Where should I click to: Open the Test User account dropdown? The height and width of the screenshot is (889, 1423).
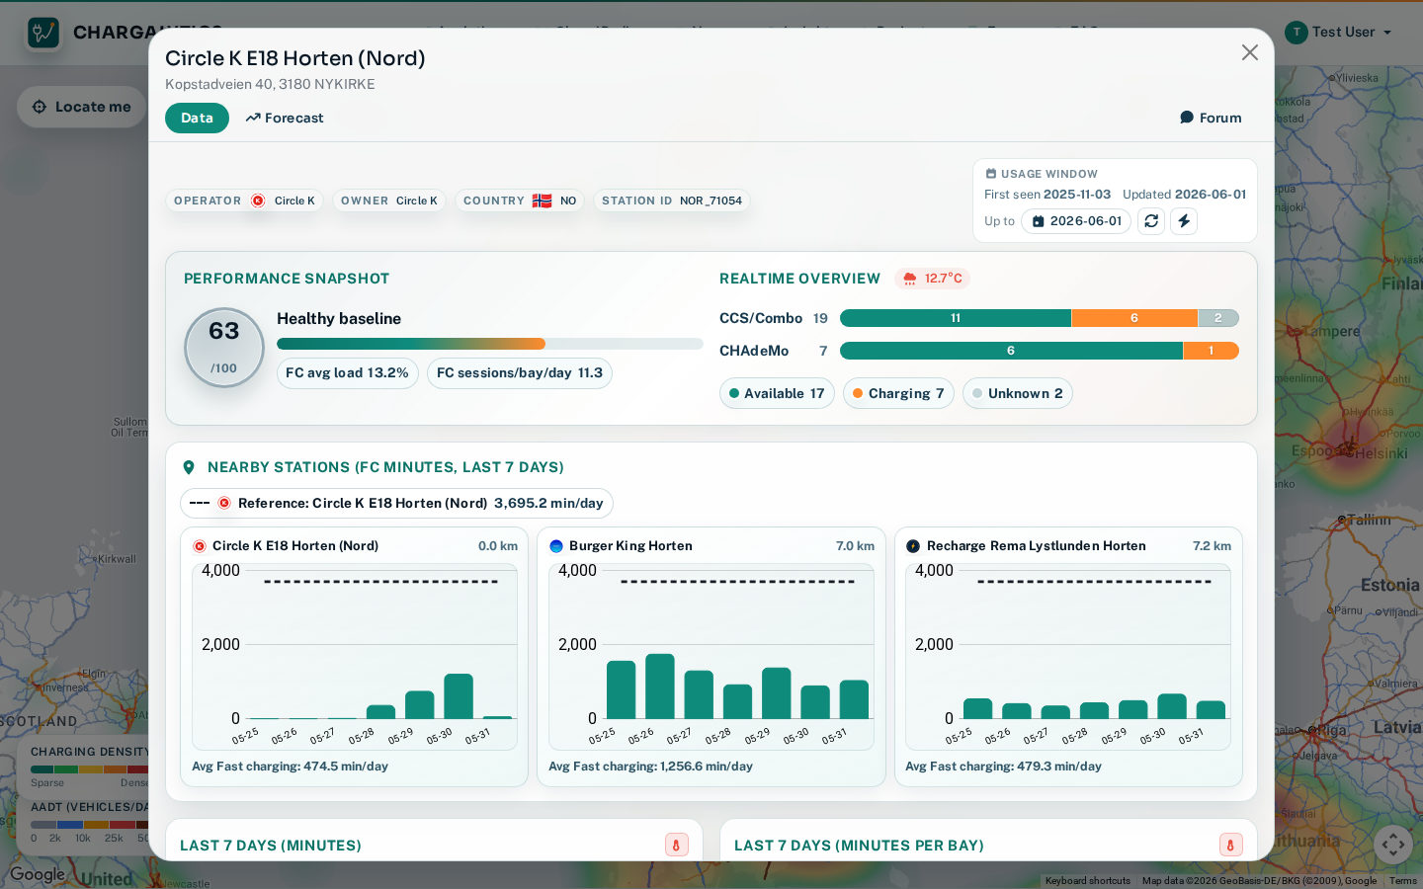pos(1339,33)
